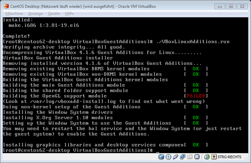Screen dimensions: 251x163
Task: Open the Hilfe menu
Action: pyautogui.click(x=70, y=13)
